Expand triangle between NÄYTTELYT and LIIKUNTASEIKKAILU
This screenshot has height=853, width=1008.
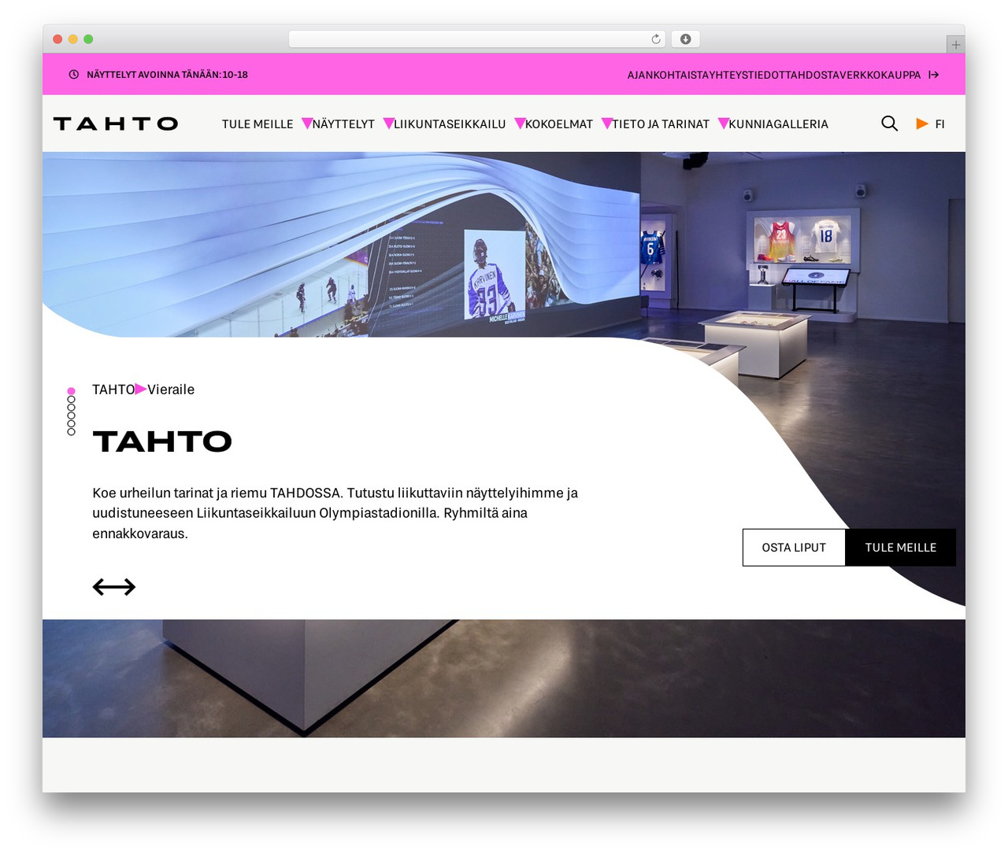pos(388,124)
